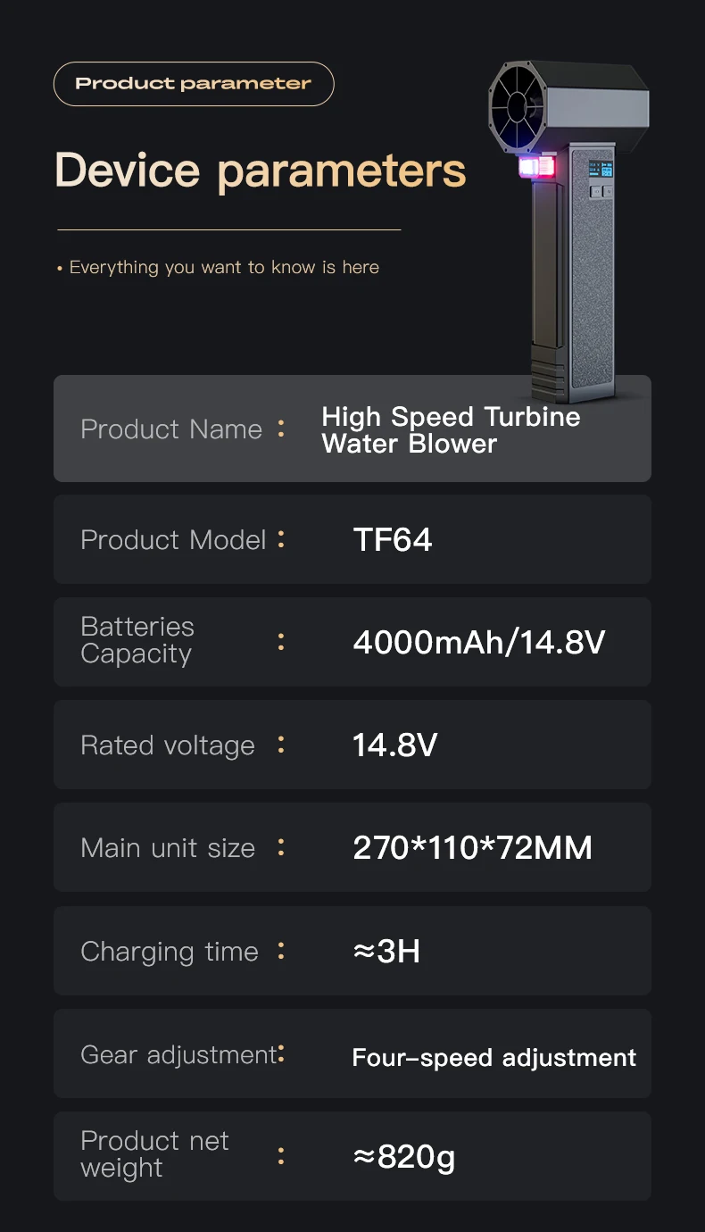Click the Rated voltage 14.8V value
The height and width of the screenshot is (1232, 705).
coord(394,745)
